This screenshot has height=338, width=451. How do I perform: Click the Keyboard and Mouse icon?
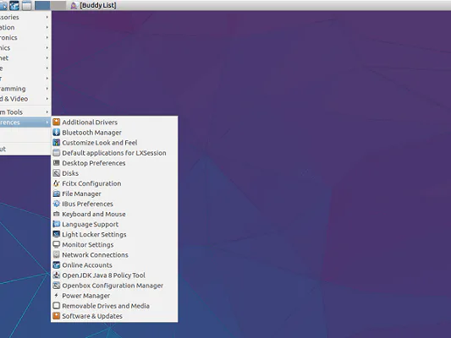[57, 214]
